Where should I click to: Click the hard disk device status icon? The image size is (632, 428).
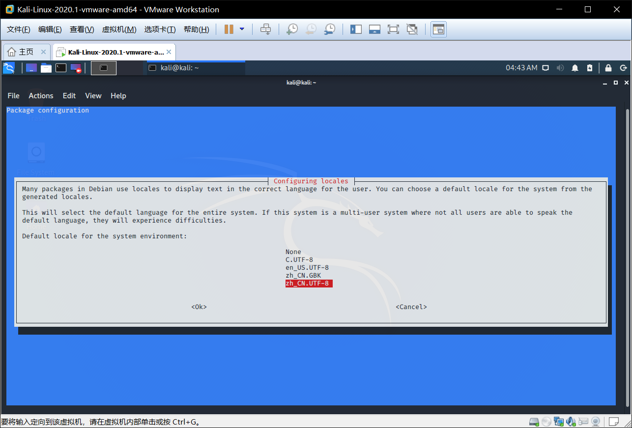[534, 422]
